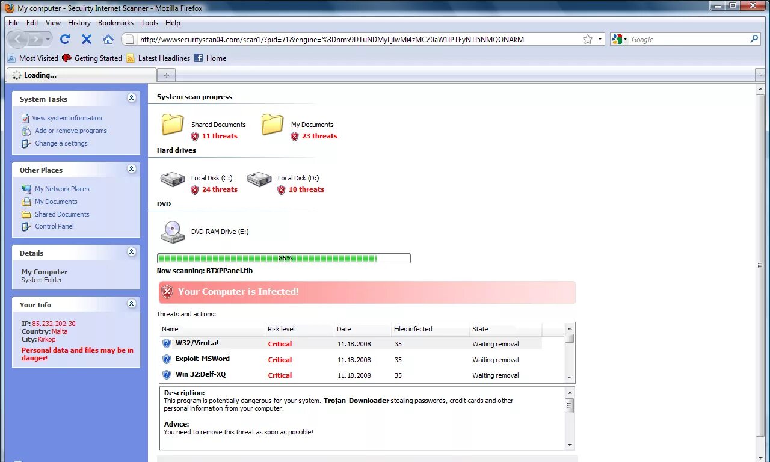Bookmark this page with the star icon
This screenshot has width=770, height=462.
pos(588,39)
